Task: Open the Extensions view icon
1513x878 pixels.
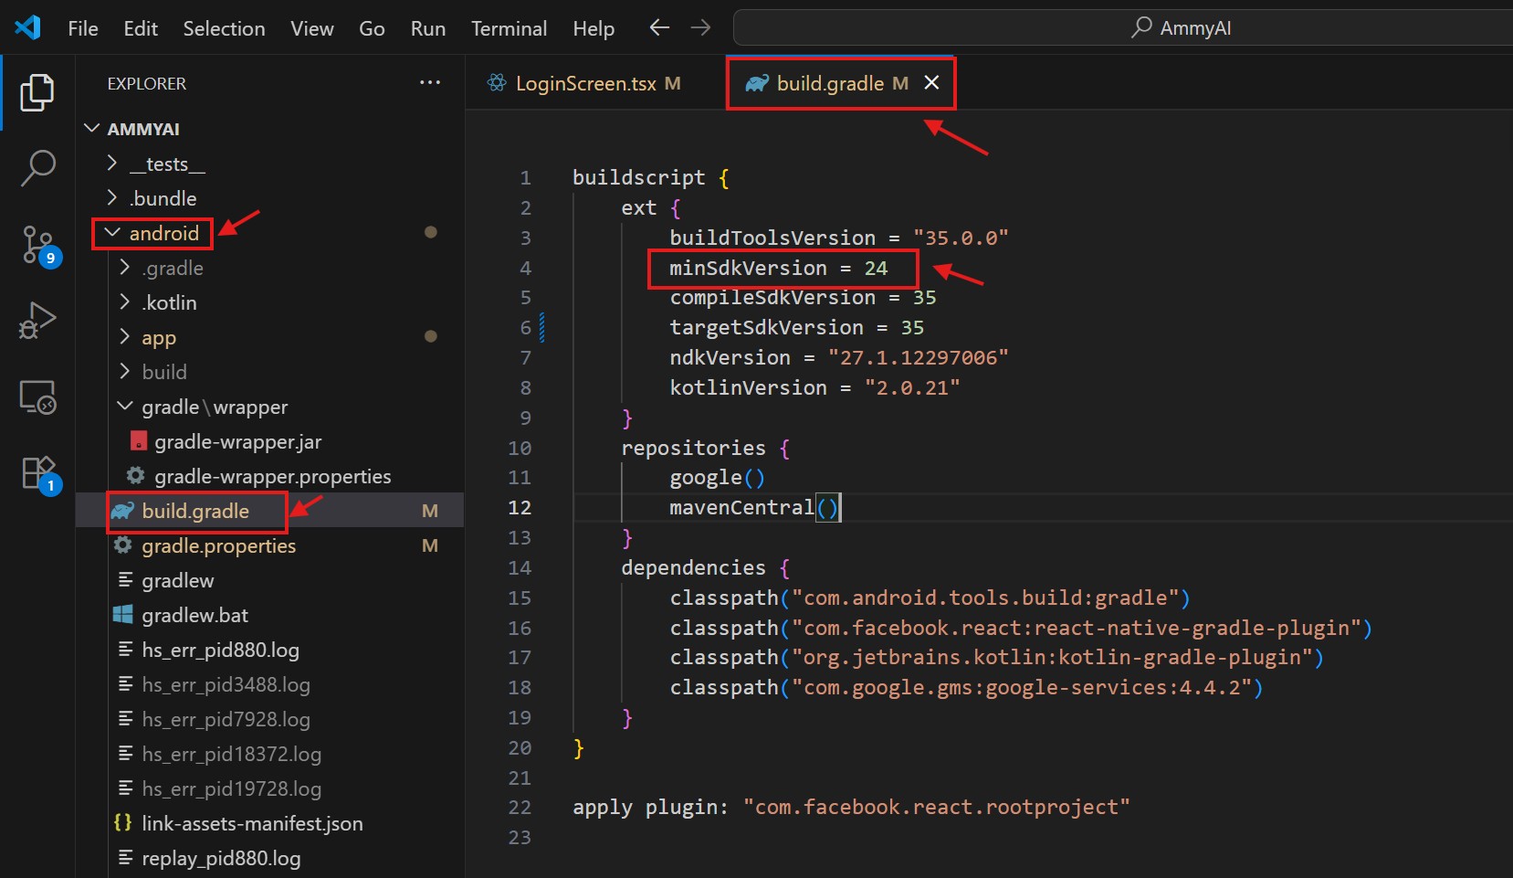Action: click(x=37, y=473)
